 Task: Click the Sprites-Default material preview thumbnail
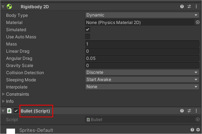pyautogui.click(x=11, y=131)
